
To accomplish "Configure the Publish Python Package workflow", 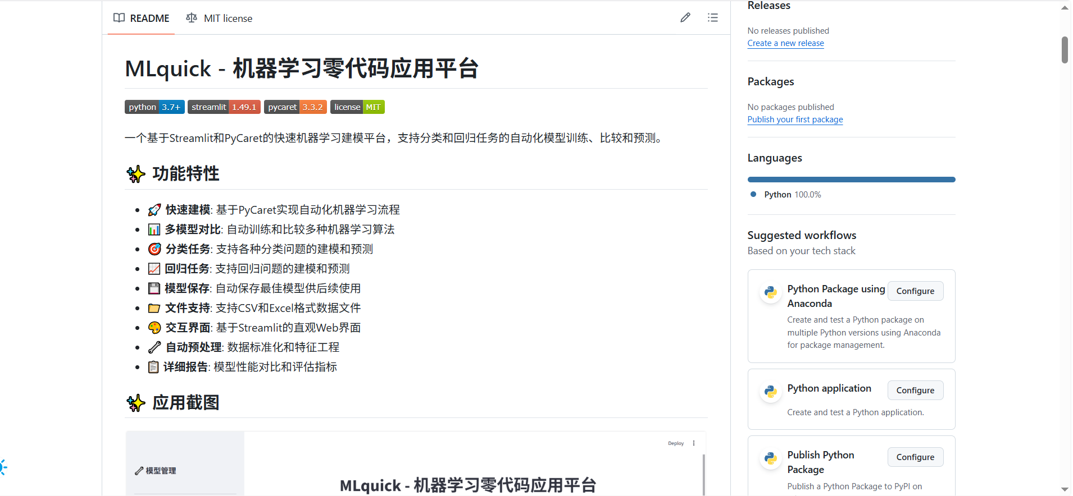I will (x=915, y=457).
